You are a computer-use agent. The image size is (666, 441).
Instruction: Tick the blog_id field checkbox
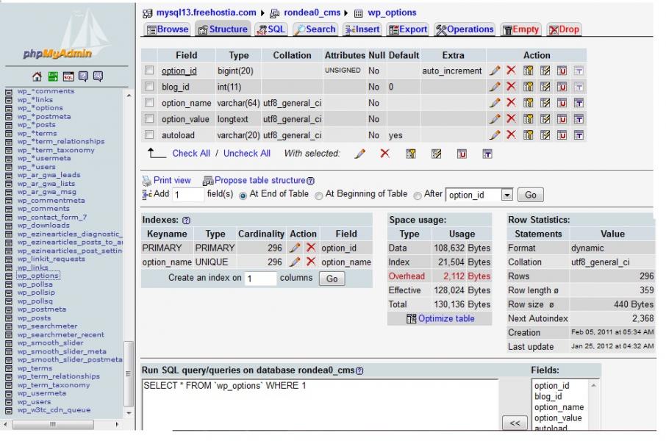149,86
